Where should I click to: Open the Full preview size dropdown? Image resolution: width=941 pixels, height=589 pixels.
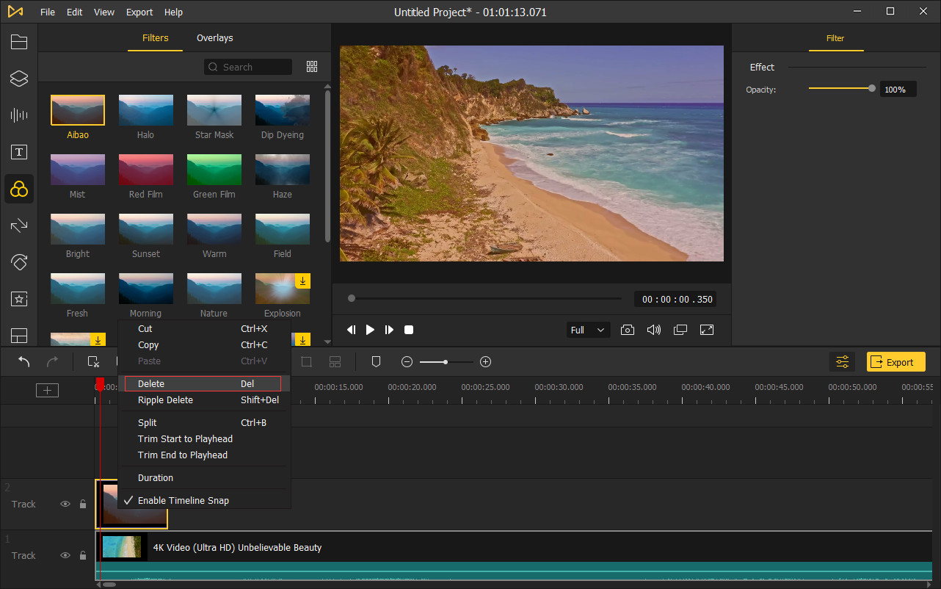587,330
